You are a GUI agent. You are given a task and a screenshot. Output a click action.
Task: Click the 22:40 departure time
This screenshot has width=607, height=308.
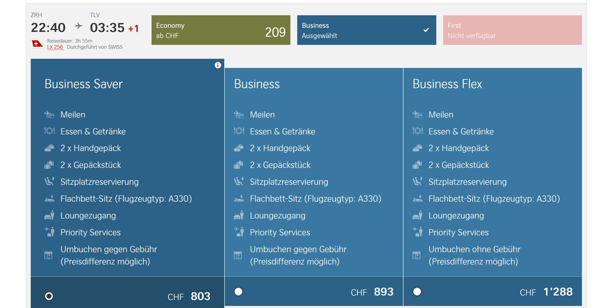tap(48, 28)
